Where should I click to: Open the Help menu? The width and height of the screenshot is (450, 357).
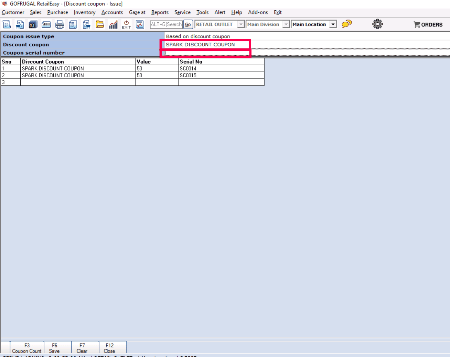236,12
